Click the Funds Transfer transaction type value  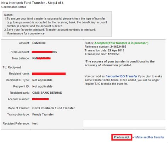click(x=43, y=115)
